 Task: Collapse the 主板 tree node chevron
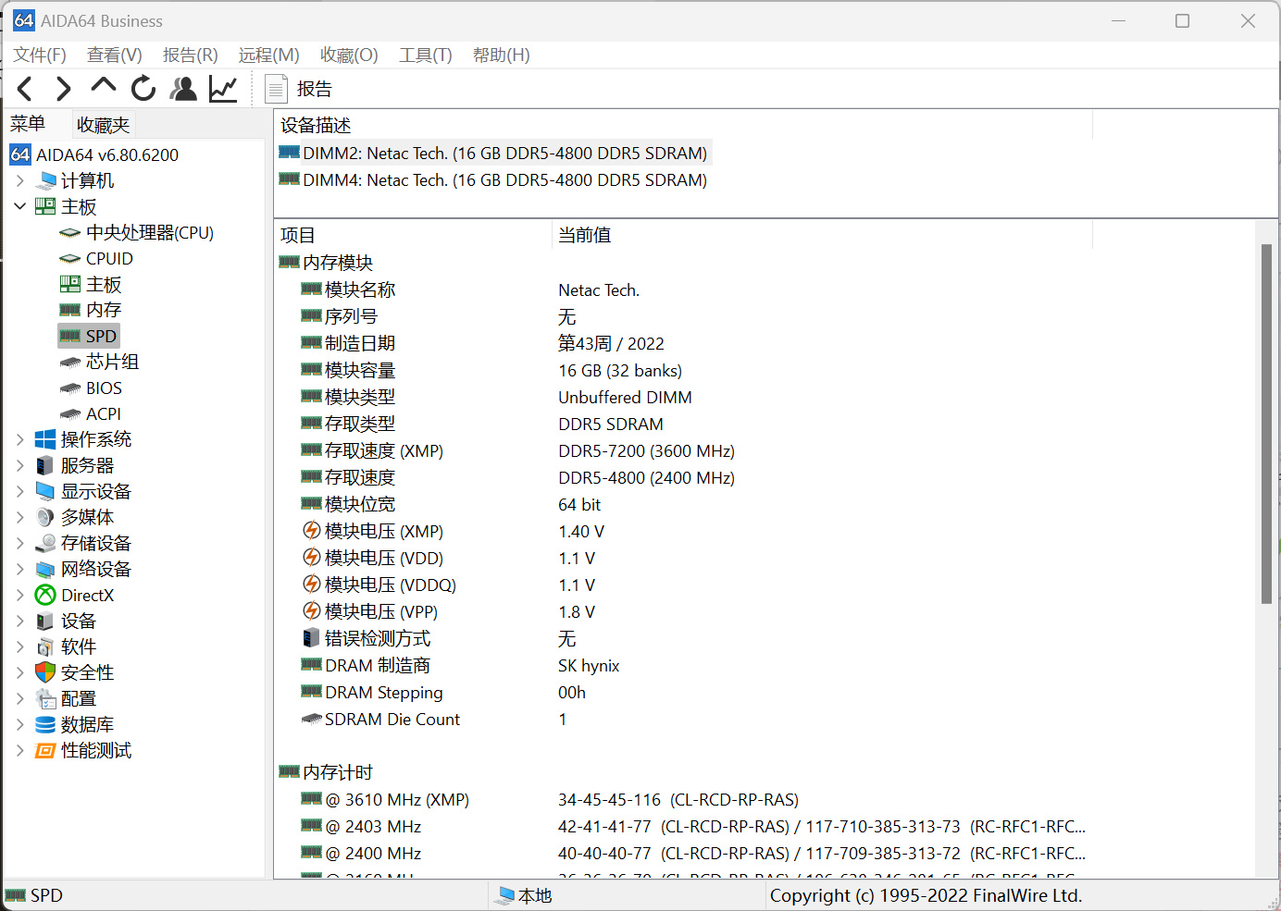coord(19,206)
